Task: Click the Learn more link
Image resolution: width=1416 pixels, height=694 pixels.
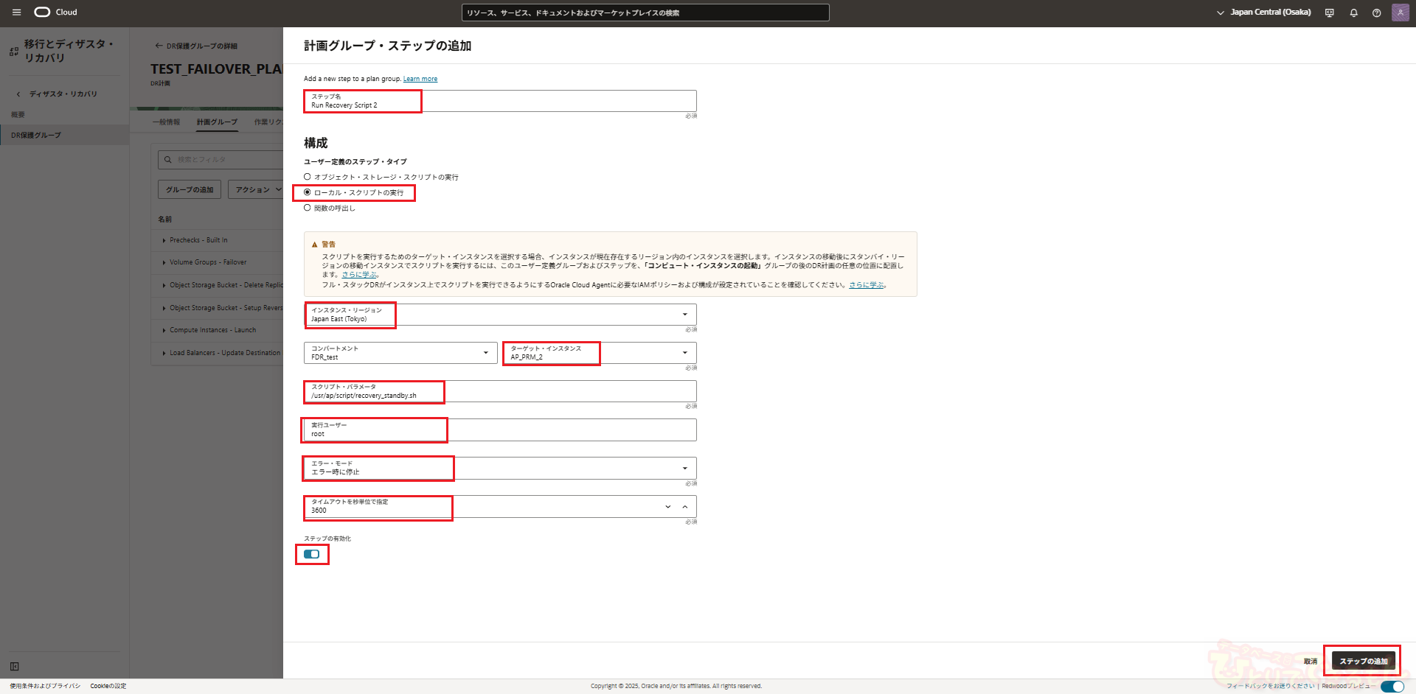Action: (420, 79)
